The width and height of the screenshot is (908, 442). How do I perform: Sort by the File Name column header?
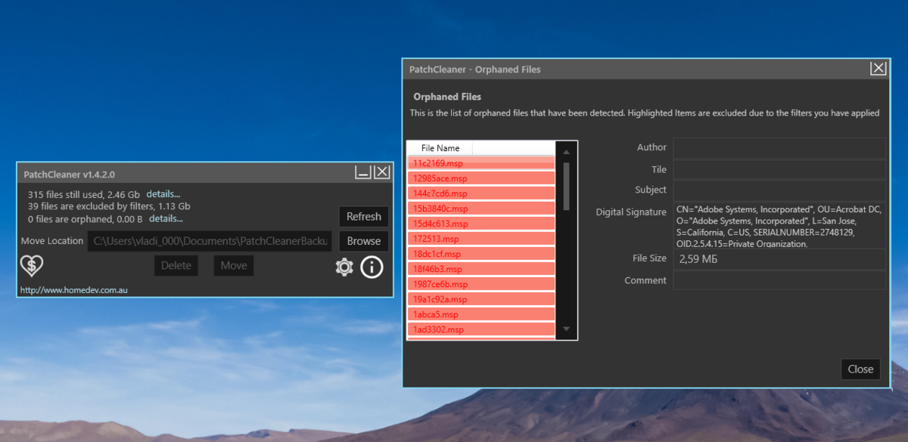coord(440,148)
